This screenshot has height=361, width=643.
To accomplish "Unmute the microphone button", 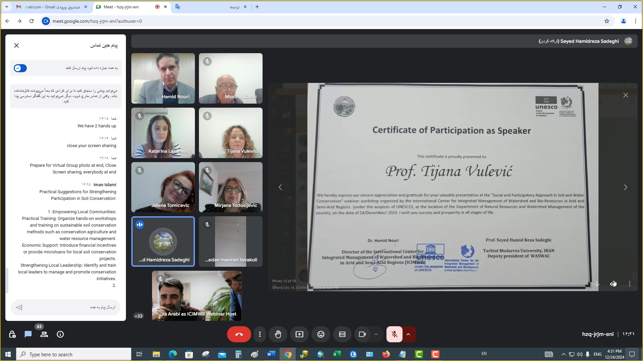I will [x=395, y=334].
